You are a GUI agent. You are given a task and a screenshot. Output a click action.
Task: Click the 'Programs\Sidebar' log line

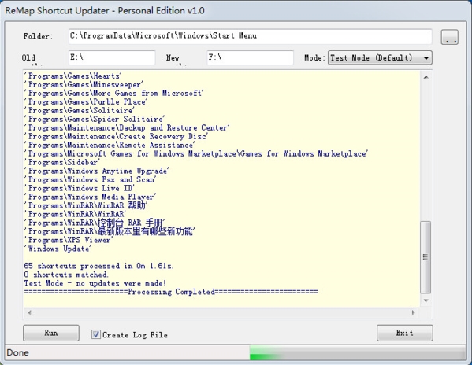tap(62, 163)
